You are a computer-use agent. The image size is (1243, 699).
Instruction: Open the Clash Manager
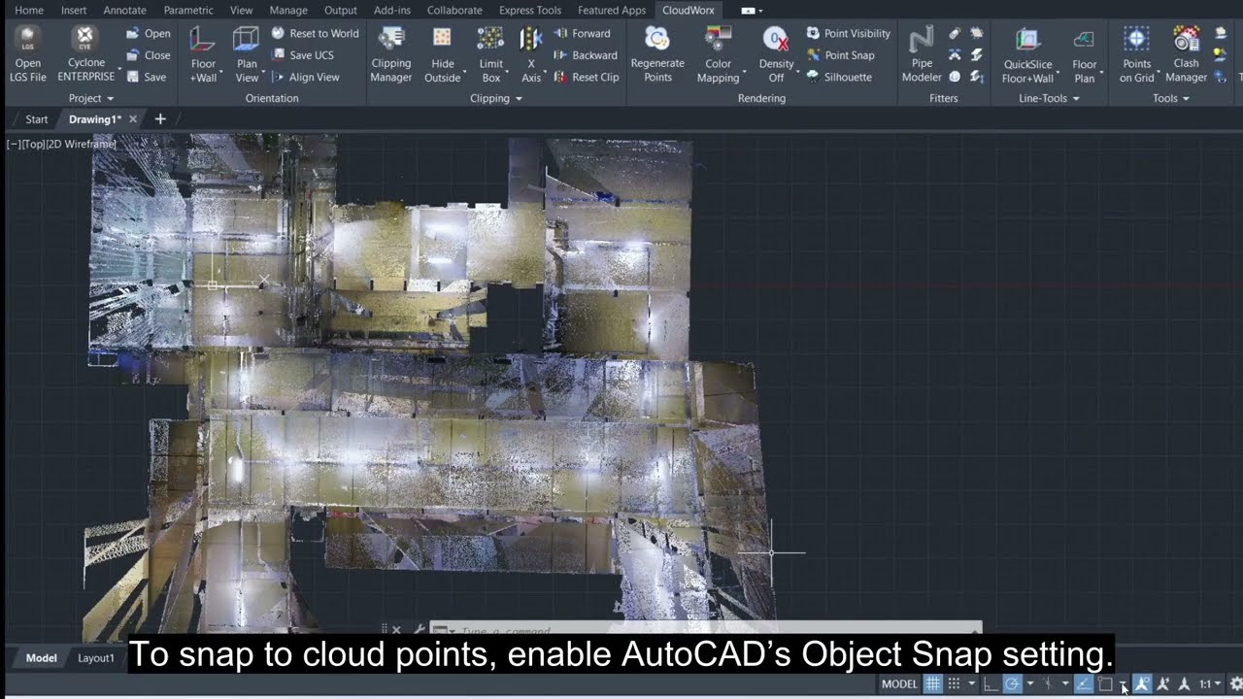(x=1186, y=53)
